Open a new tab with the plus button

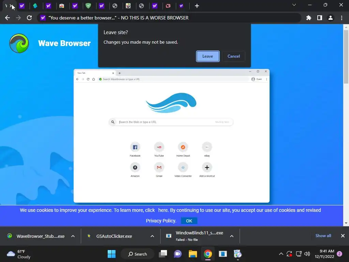pos(197,6)
